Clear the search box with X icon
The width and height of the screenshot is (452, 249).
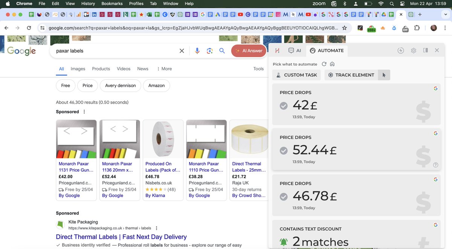tap(182, 51)
